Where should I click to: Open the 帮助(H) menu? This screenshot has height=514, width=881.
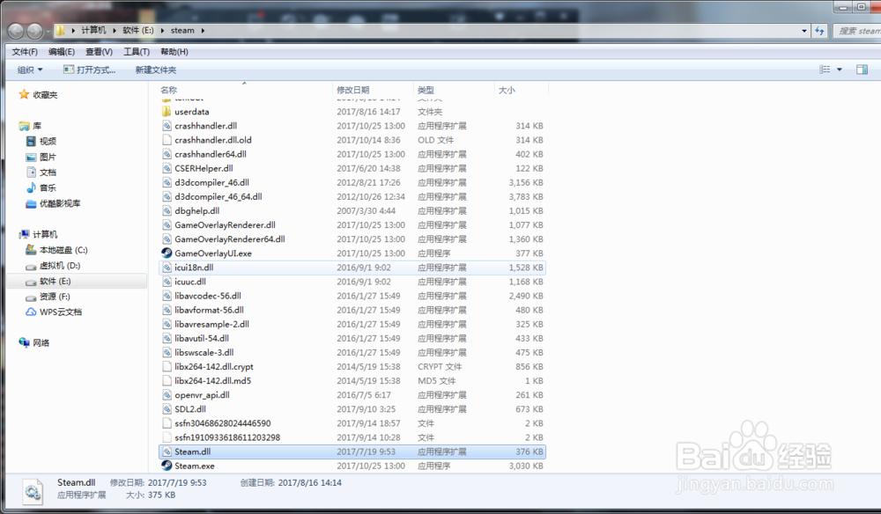point(174,52)
